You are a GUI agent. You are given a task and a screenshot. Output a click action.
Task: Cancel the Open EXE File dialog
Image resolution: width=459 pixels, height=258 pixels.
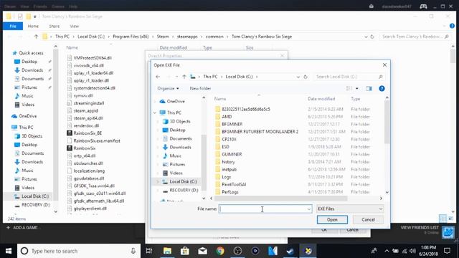pos(368,220)
